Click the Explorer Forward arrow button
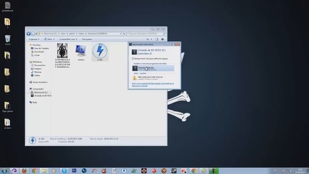The width and height of the screenshot is (309, 174). (x=33, y=34)
